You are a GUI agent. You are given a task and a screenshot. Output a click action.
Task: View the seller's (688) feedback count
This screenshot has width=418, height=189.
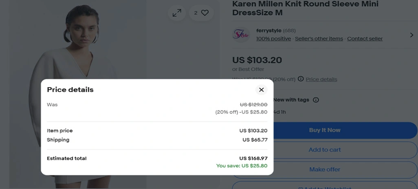289,30
